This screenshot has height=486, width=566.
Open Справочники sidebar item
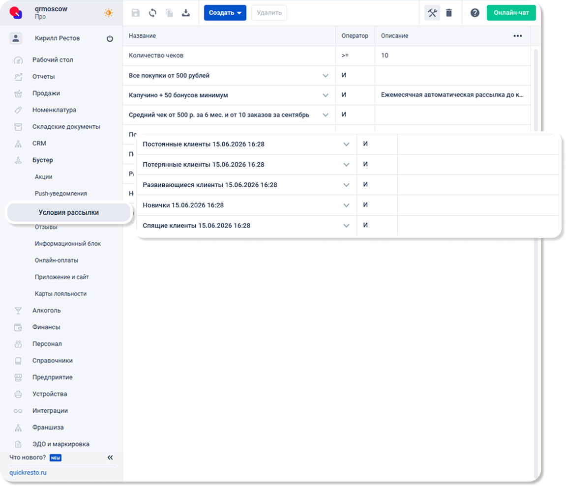point(52,360)
